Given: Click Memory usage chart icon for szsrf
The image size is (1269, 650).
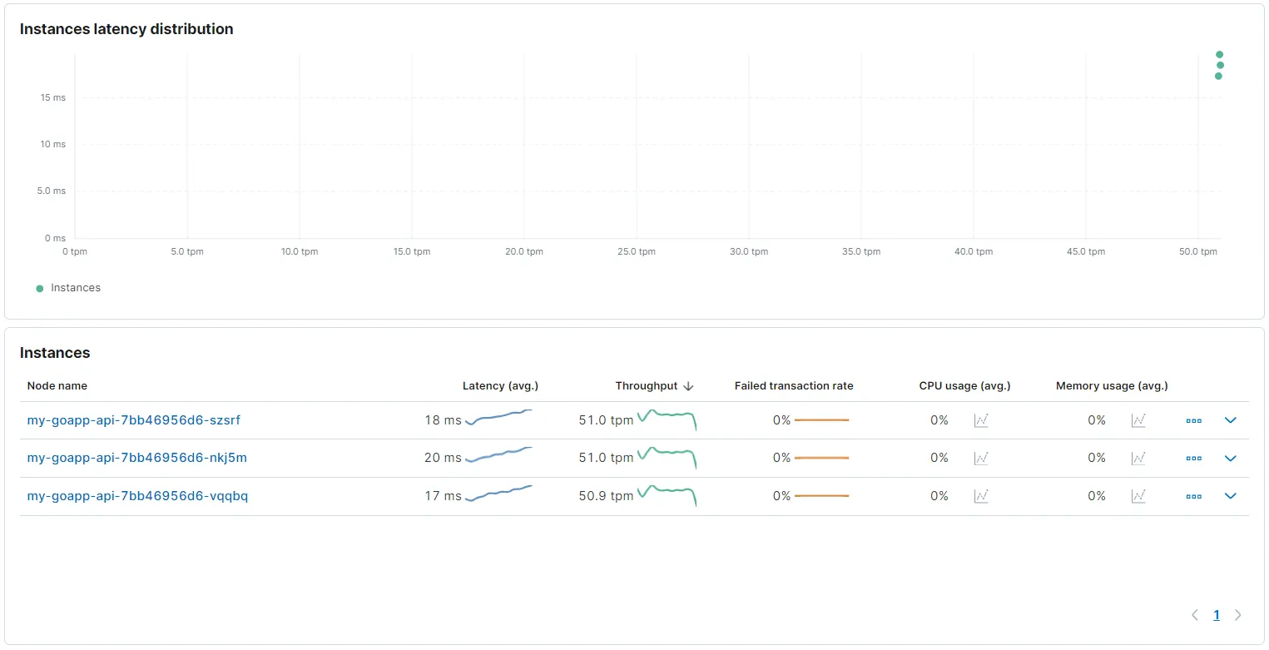Looking at the screenshot, I should (x=1138, y=420).
